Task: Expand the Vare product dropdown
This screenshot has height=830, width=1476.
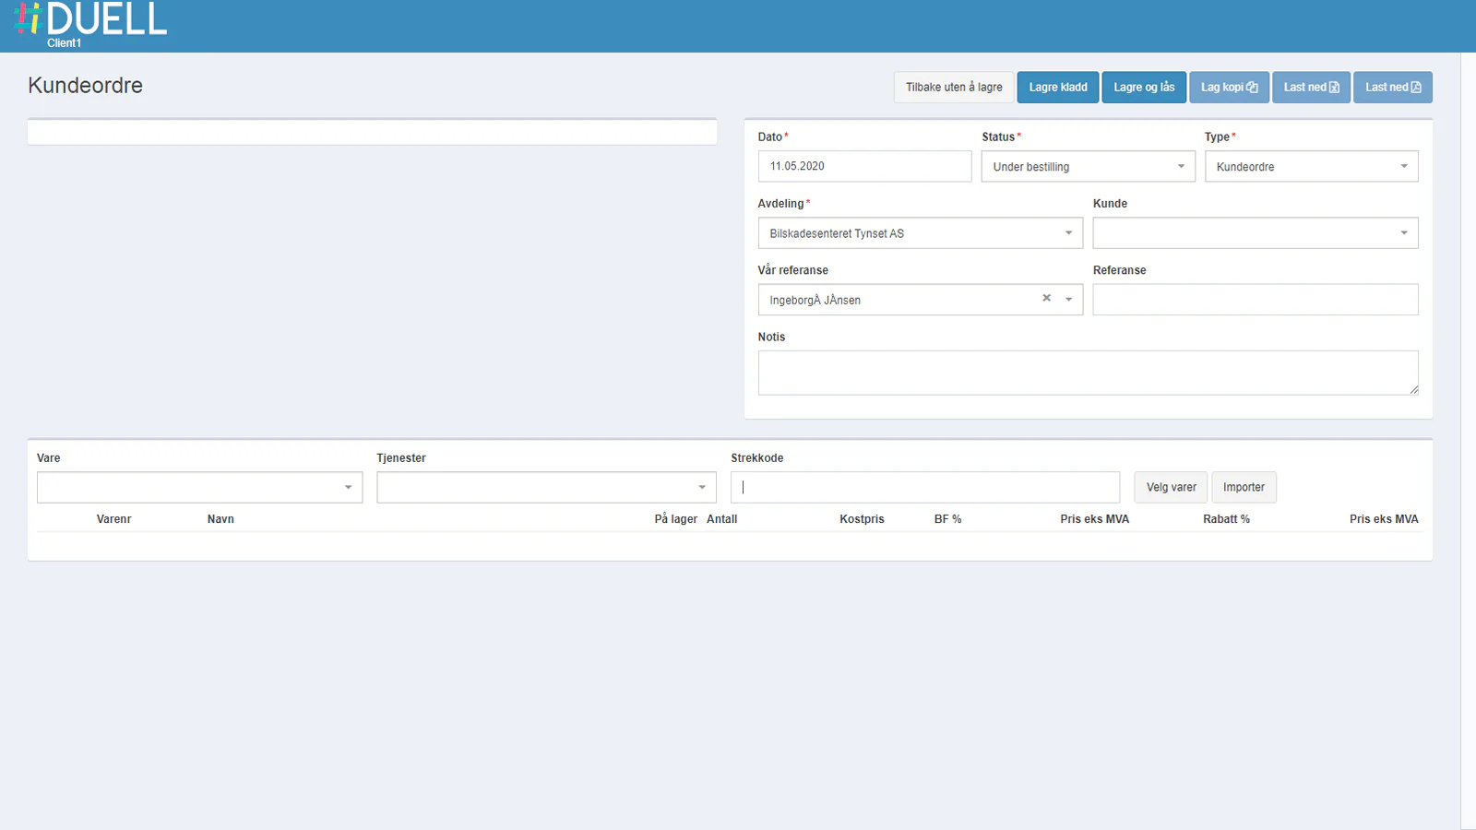Action: [199, 487]
